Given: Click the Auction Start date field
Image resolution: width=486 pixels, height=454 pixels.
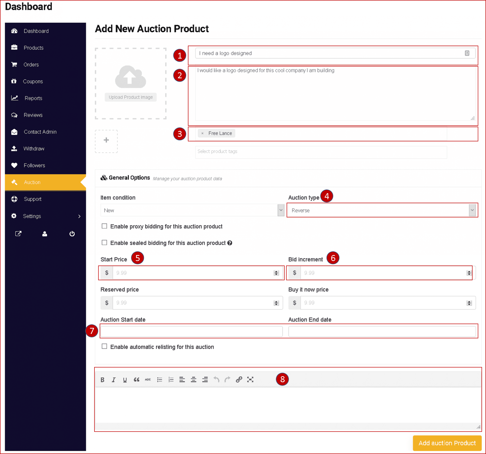Looking at the screenshot, I should point(191,331).
